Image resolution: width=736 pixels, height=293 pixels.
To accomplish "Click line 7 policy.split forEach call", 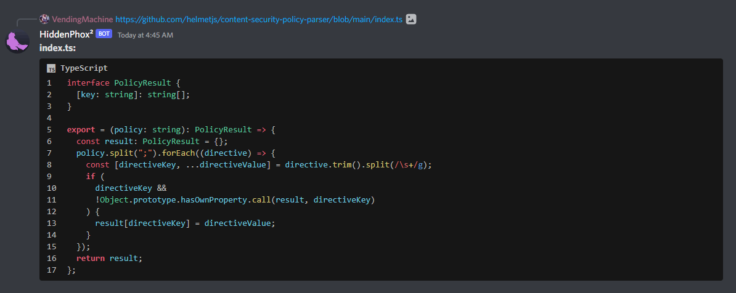I will (x=176, y=153).
